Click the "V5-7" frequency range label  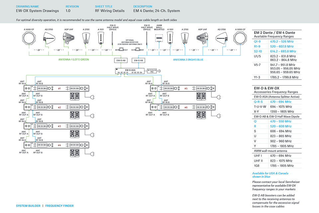tap(257, 65)
